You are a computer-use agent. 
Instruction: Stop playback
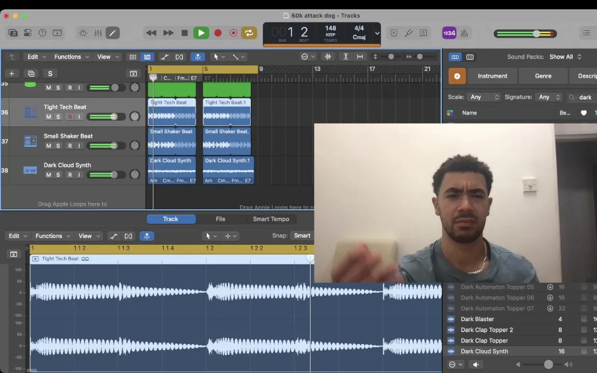click(x=184, y=33)
